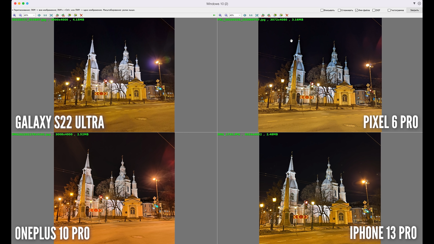The image size is (434, 244).
Task: Zoom out on the left pane image
Action: [20, 15]
